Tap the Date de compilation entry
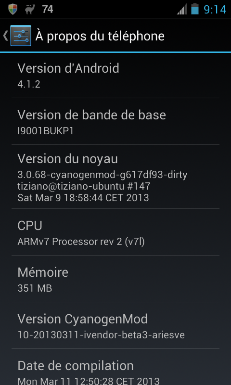The image size is (231, 385). 115,367
